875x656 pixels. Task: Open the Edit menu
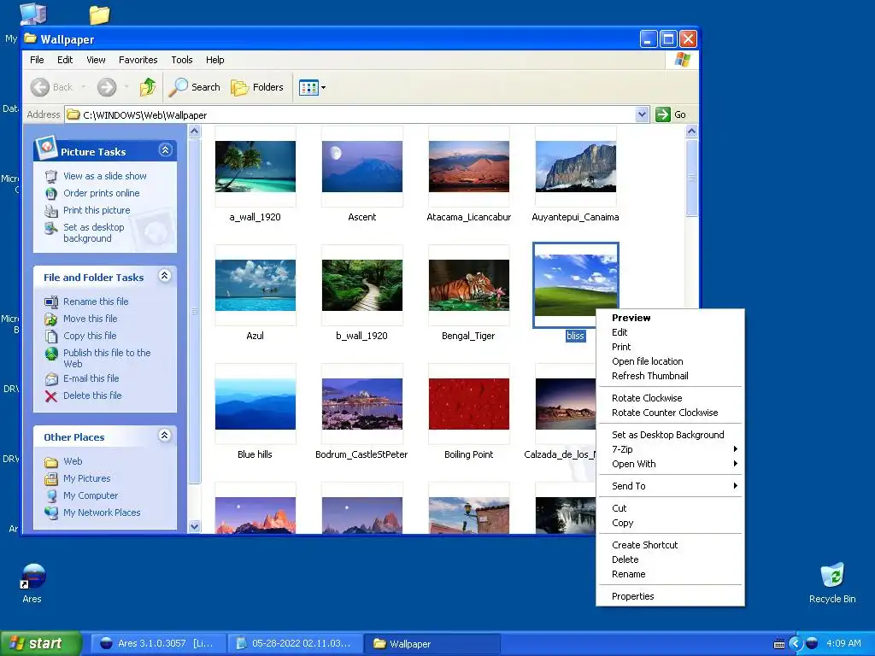point(65,60)
